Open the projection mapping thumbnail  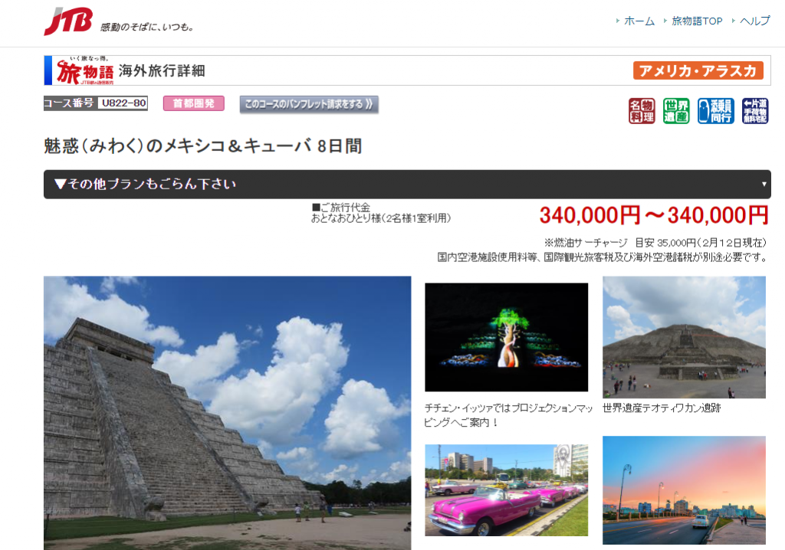pyautogui.click(x=506, y=337)
